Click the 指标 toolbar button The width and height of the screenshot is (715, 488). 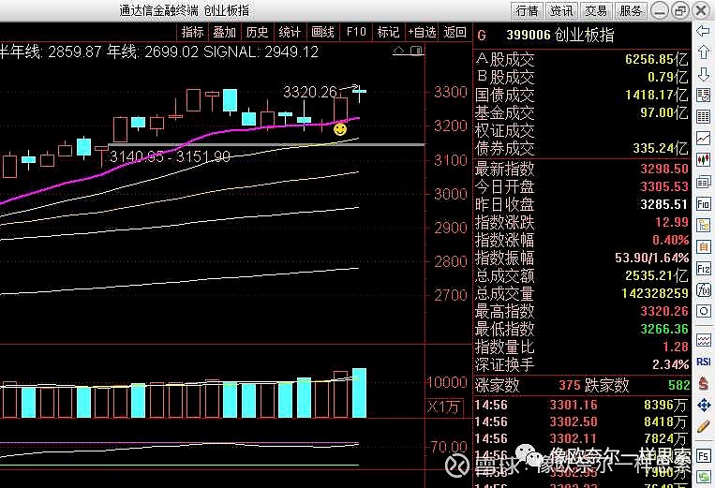(192, 32)
